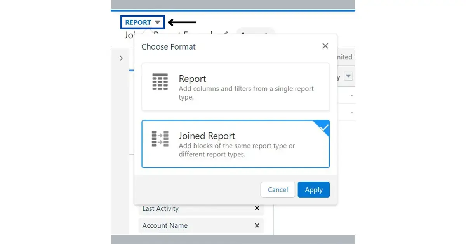Click the Cancel button
Viewport: 466px width, 244px height.
(x=278, y=189)
